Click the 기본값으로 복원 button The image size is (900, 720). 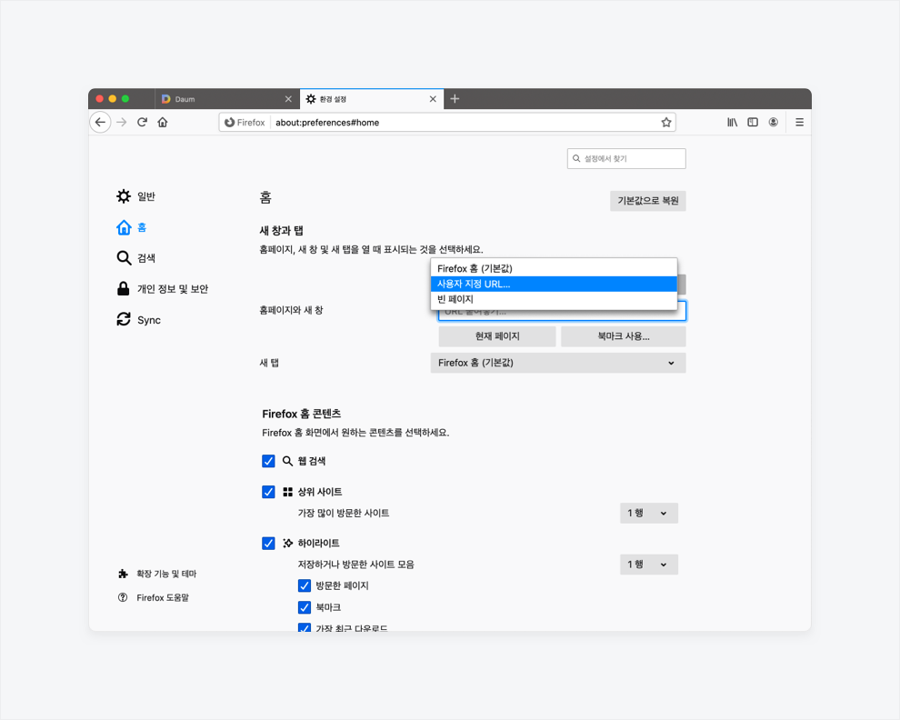click(x=647, y=201)
